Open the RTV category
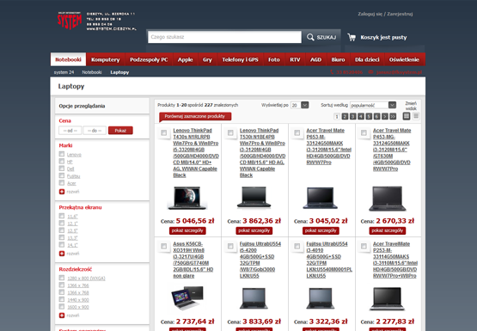The image size is (477, 331). (x=295, y=59)
